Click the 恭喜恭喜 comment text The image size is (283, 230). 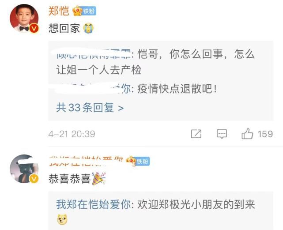pyautogui.click(x=69, y=179)
